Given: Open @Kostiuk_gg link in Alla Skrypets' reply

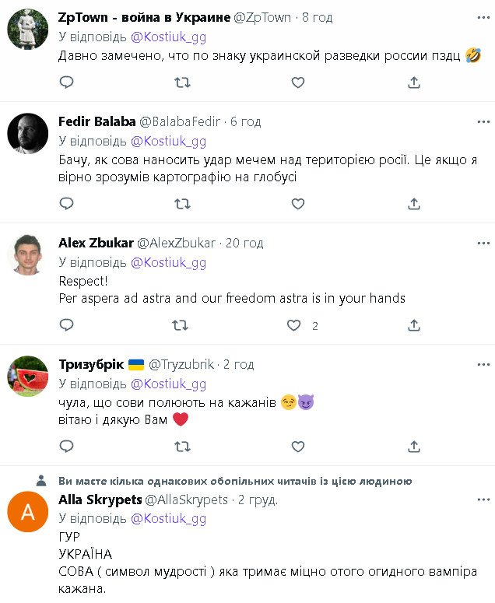Looking at the screenshot, I should tap(168, 518).
